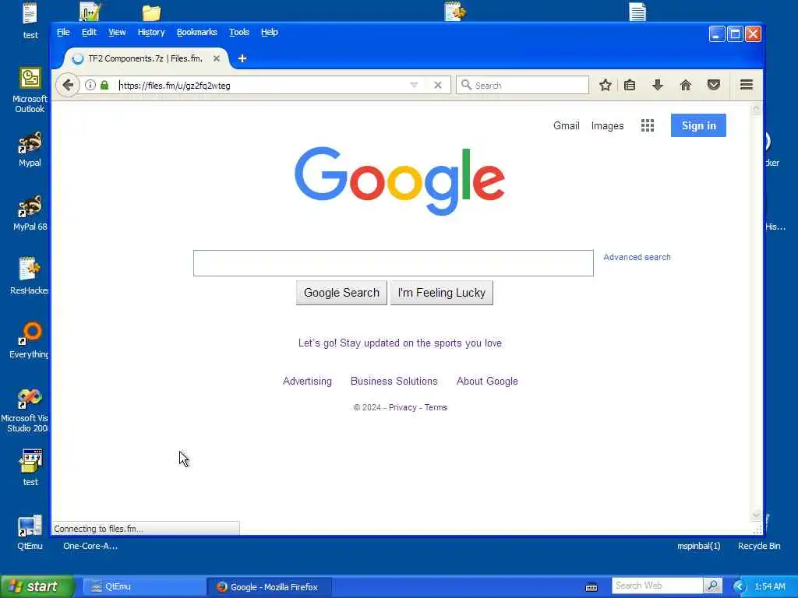798x598 pixels.
Task: Click the blue Sign in button
Action: (698, 125)
